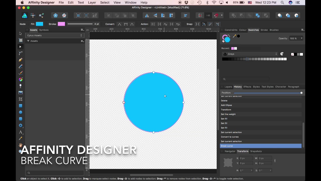This screenshot has width=321, height=181.
Task: Open the Transparency tool
Action: [21, 86]
